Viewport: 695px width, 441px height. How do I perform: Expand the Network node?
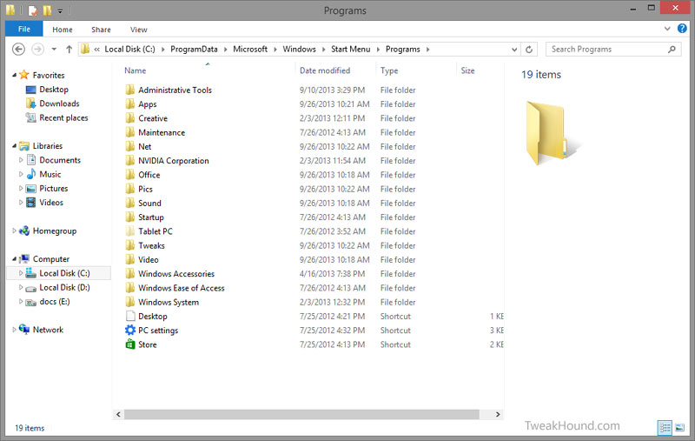[x=14, y=330]
